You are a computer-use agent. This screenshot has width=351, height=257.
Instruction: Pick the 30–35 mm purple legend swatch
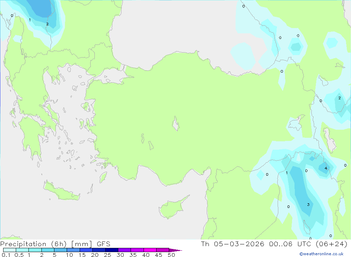point(124,250)
